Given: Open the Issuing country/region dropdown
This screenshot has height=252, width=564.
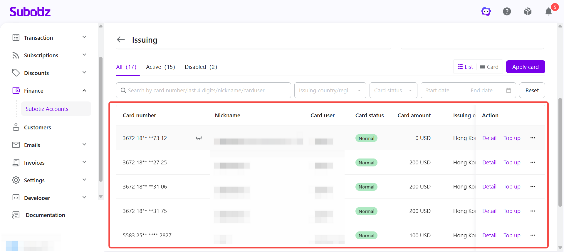Looking at the screenshot, I should [x=330, y=90].
